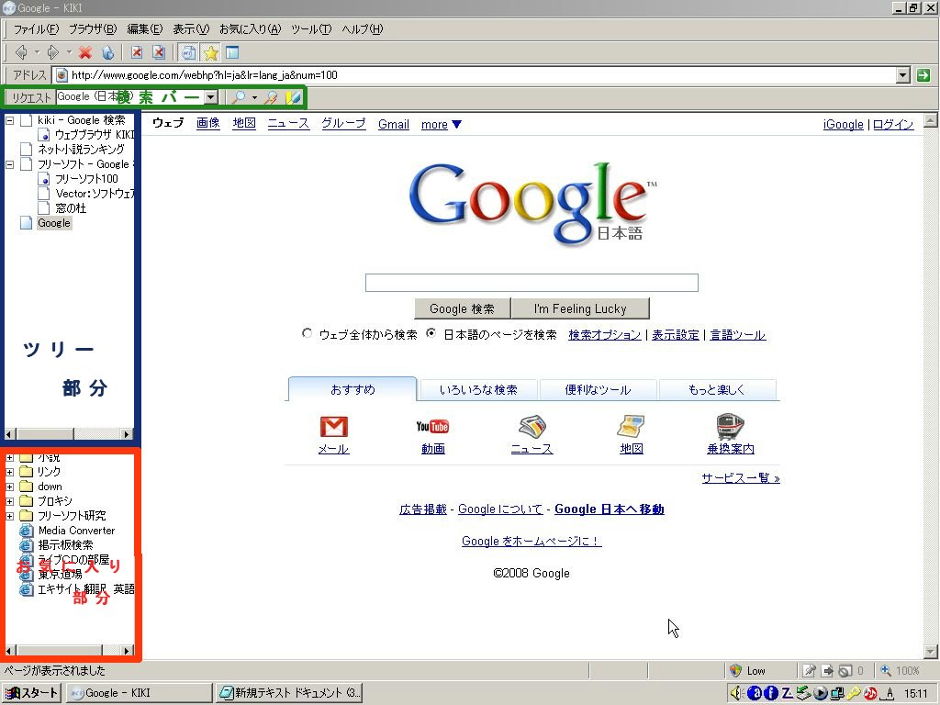Click the pin icon in status bar
The image size is (940, 705).
pos(810,670)
